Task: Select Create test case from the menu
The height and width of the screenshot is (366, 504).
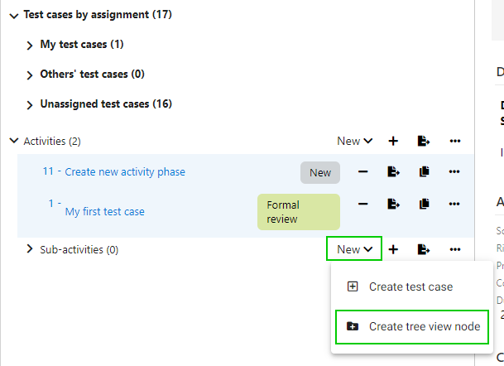Action: tap(410, 287)
